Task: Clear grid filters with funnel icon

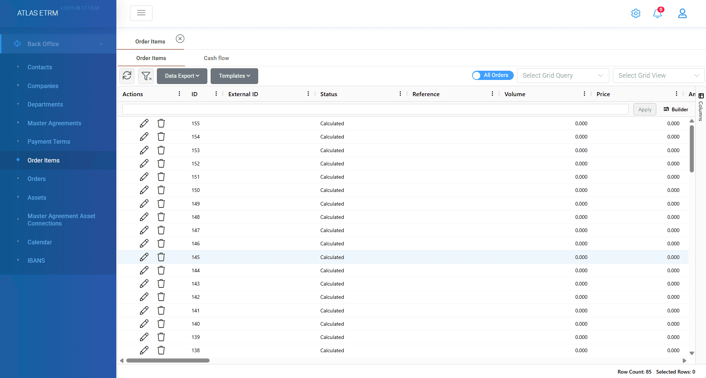Action: [146, 76]
